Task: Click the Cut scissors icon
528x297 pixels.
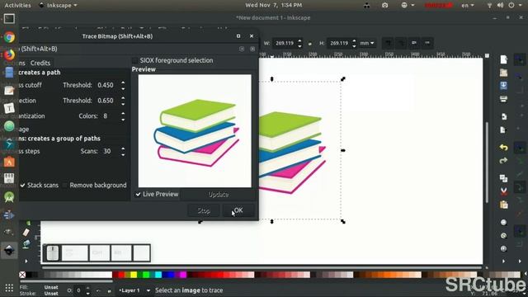Action: point(503,191)
